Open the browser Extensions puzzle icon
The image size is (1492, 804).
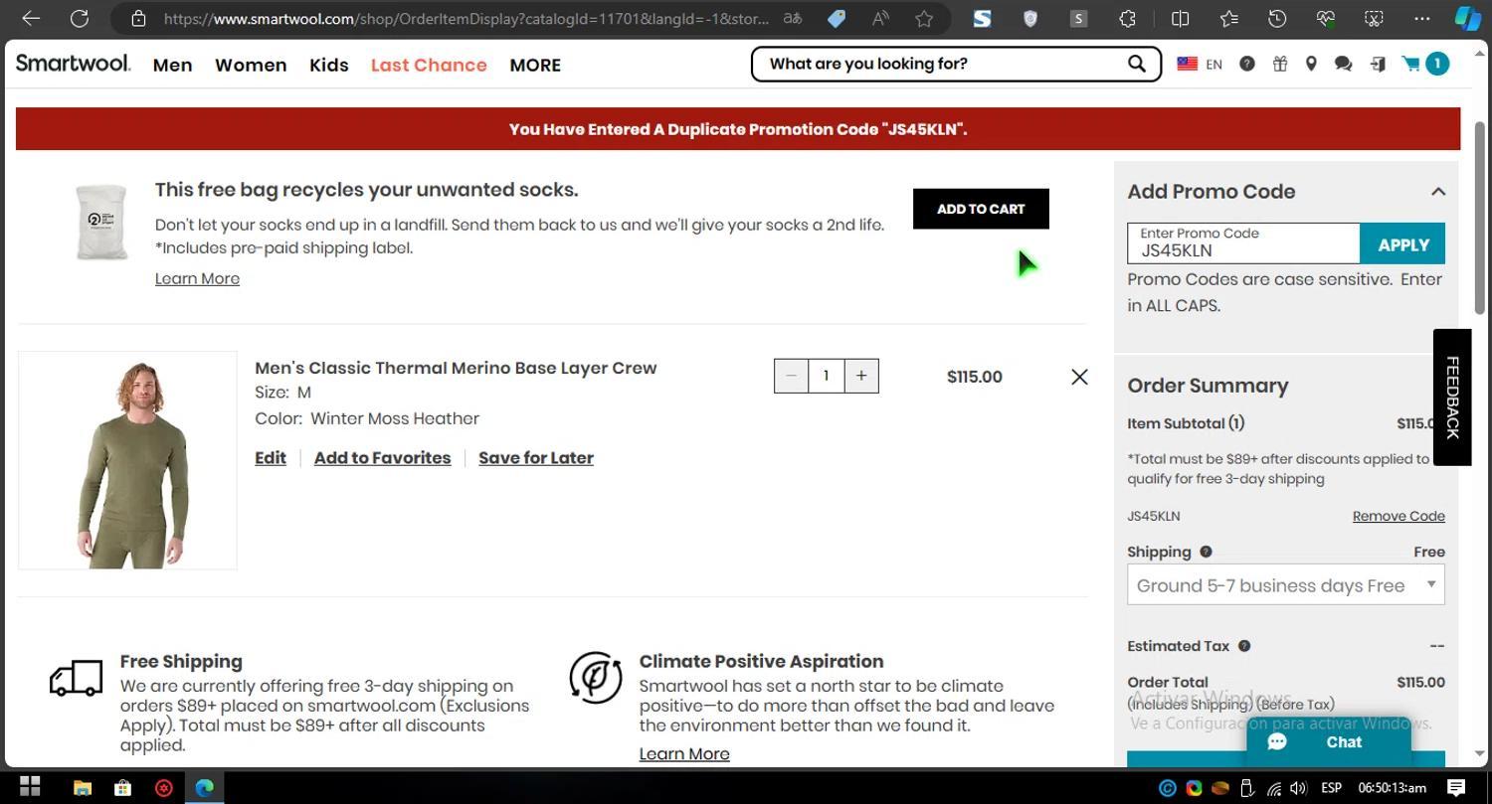(x=1127, y=18)
